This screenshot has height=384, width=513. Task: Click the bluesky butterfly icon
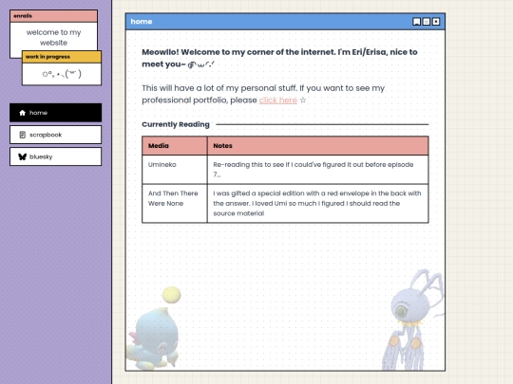pos(22,156)
